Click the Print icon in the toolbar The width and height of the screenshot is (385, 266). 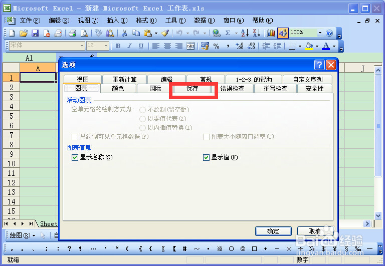click(x=72, y=33)
